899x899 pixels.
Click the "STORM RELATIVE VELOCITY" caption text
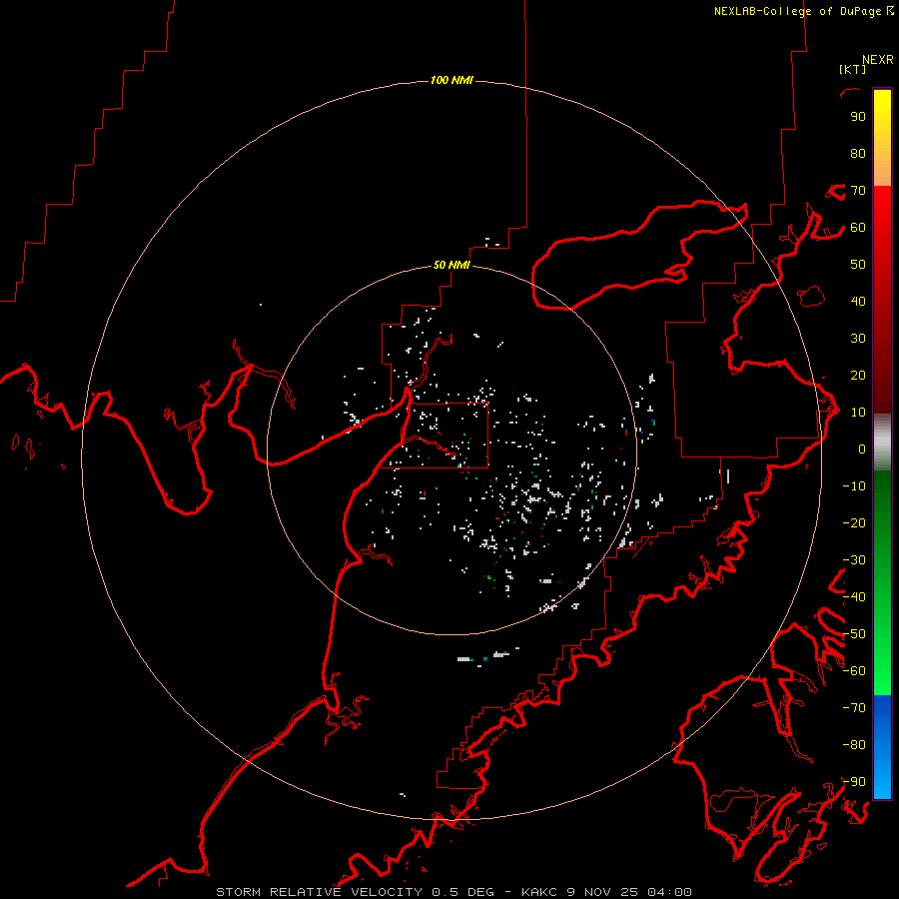pyautogui.click(x=319, y=892)
